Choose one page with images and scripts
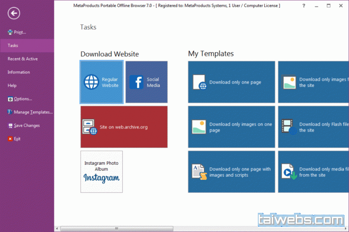This screenshot has width=349, height=232. point(231,172)
